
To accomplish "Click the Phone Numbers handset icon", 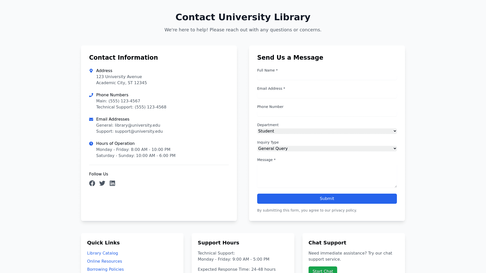I will coord(91,95).
